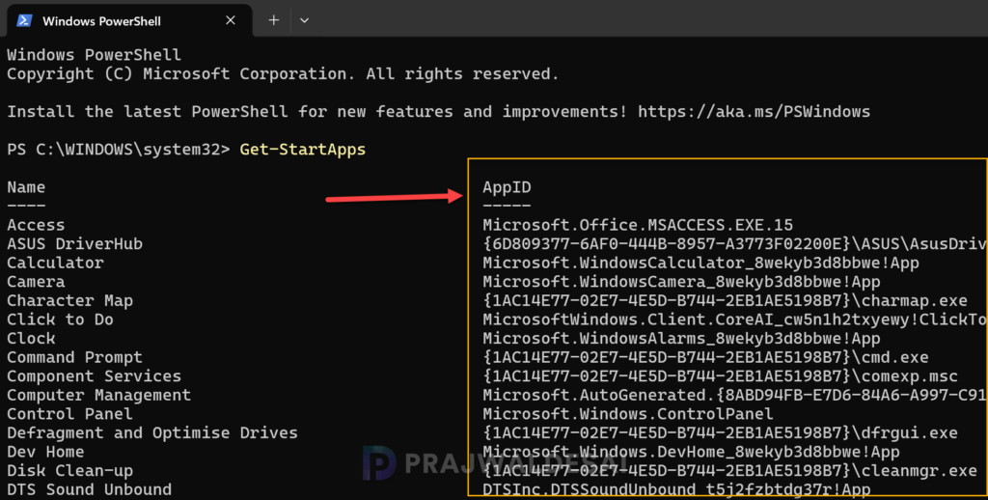Click the AppID ending in cleanmgr.exe
Image resolution: width=988 pixels, height=500 pixels.
click(x=729, y=471)
